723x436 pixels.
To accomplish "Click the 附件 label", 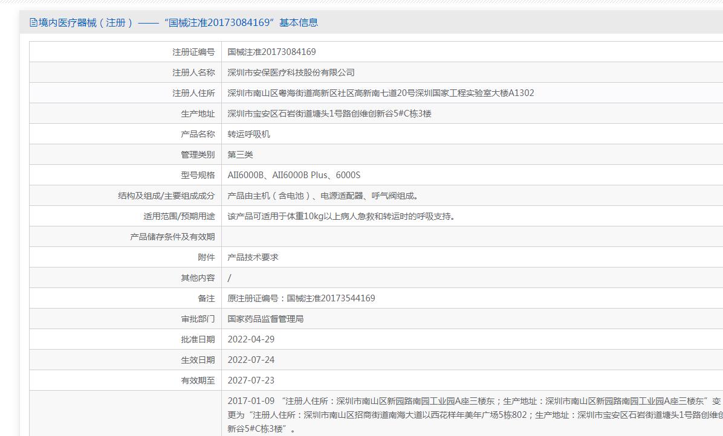I will coord(207,257).
